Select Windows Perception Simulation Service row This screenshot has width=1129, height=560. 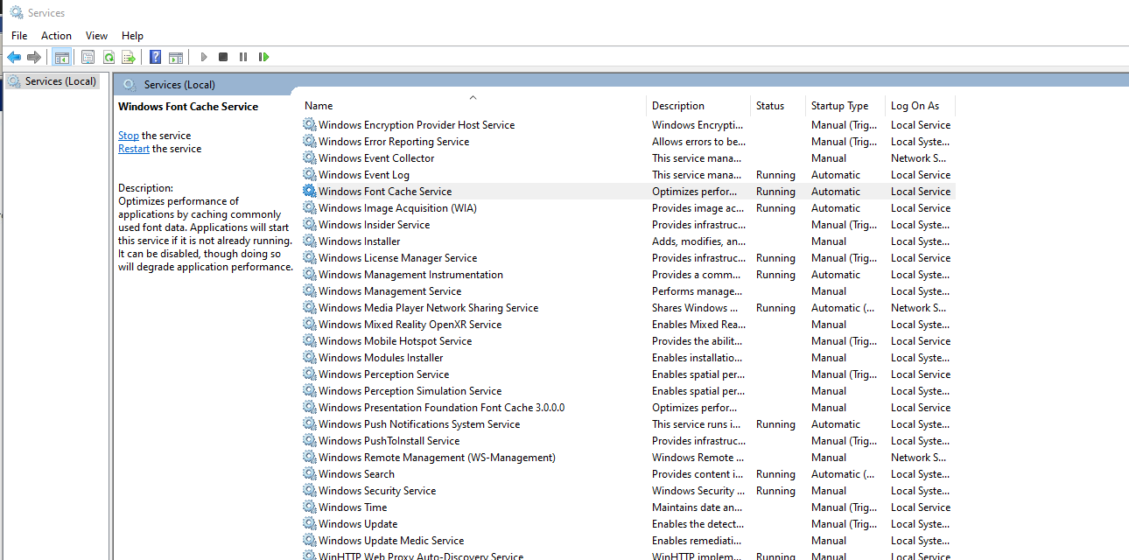click(x=628, y=391)
